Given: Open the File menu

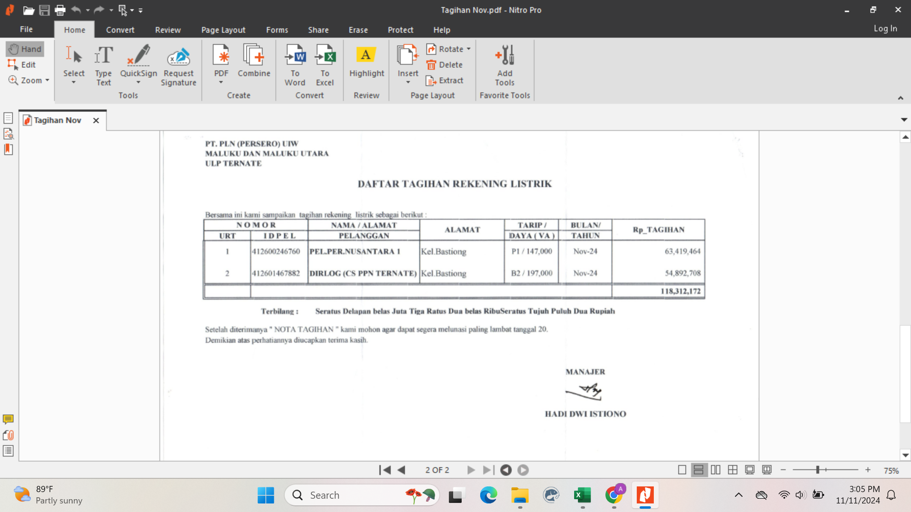Looking at the screenshot, I should (x=26, y=29).
